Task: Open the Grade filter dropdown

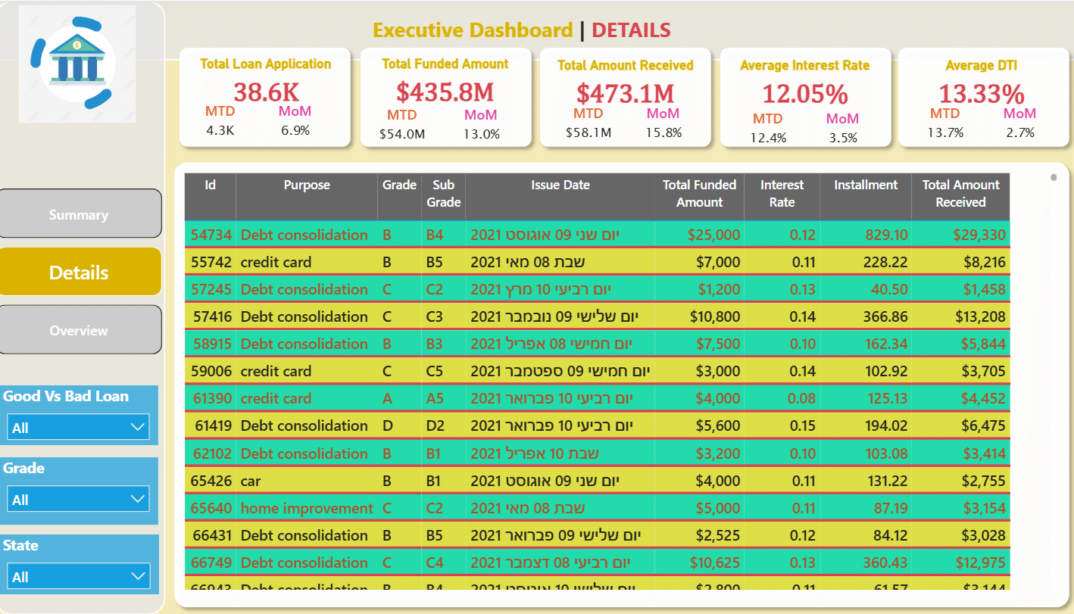Action: [x=79, y=500]
